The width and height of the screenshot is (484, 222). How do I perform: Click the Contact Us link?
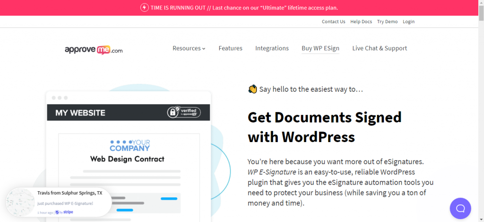[x=333, y=22]
